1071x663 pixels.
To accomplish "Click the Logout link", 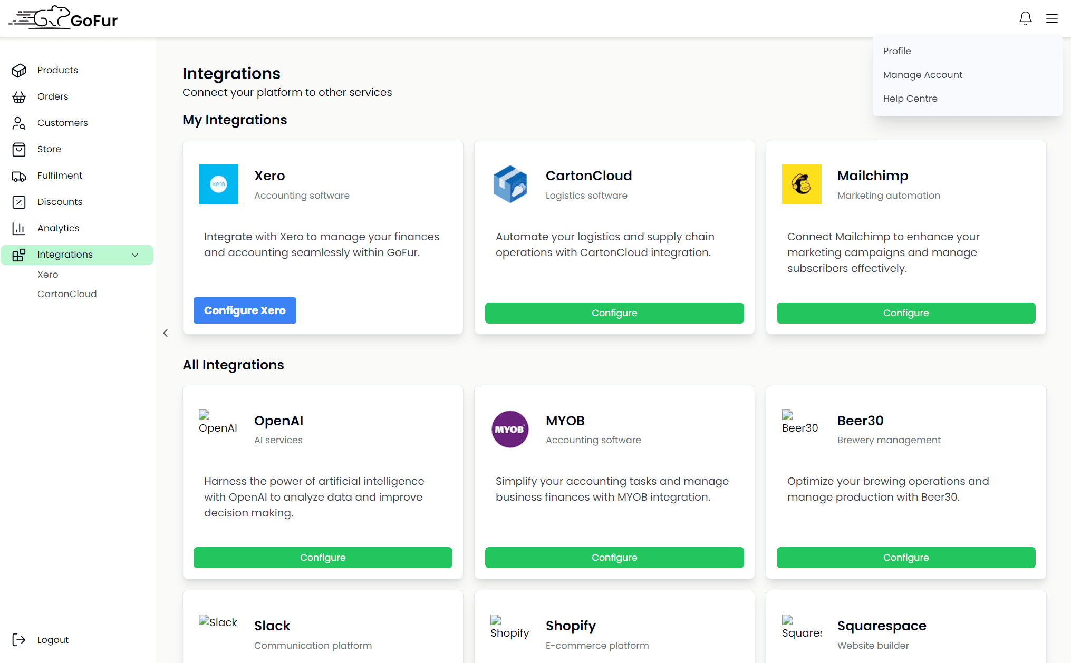I will tap(53, 640).
